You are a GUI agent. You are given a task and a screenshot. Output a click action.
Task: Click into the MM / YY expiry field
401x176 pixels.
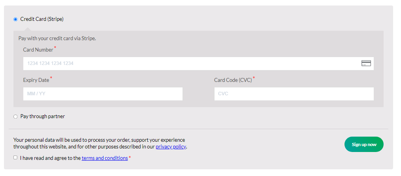(103, 94)
